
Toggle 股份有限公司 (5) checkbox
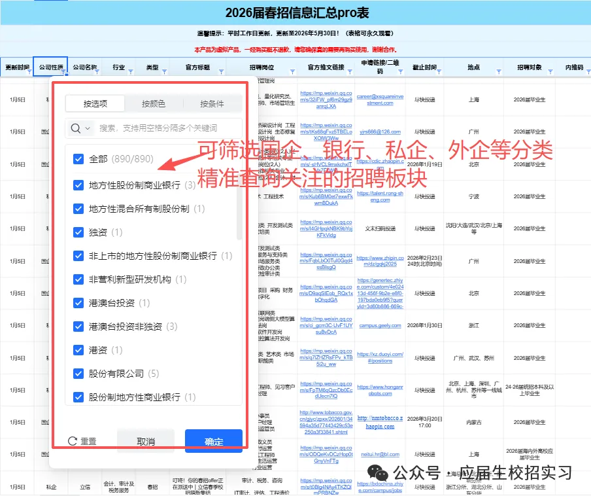point(78,374)
